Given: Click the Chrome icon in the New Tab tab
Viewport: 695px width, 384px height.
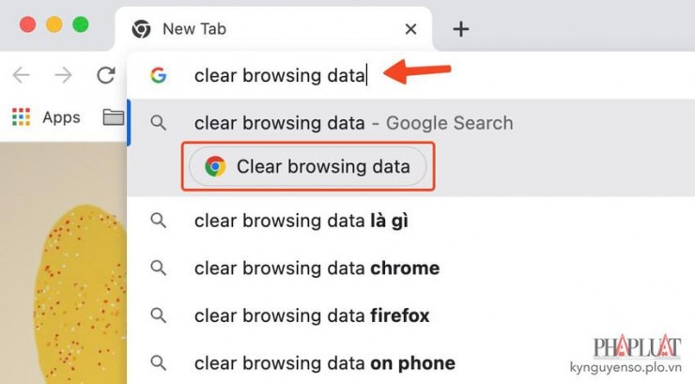Looking at the screenshot, I should 141,29.
